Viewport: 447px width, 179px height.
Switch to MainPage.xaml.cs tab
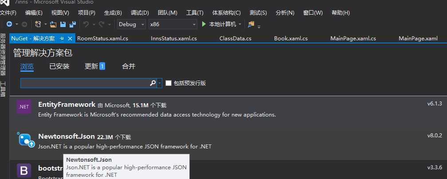click(x=353, y=39)
